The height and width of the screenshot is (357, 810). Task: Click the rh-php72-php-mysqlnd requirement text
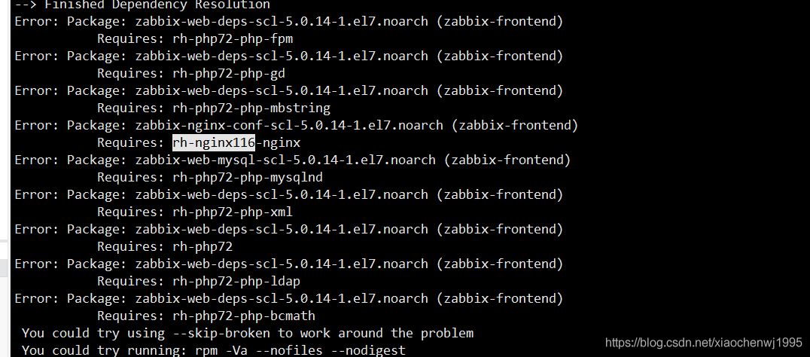coord(248,177)
